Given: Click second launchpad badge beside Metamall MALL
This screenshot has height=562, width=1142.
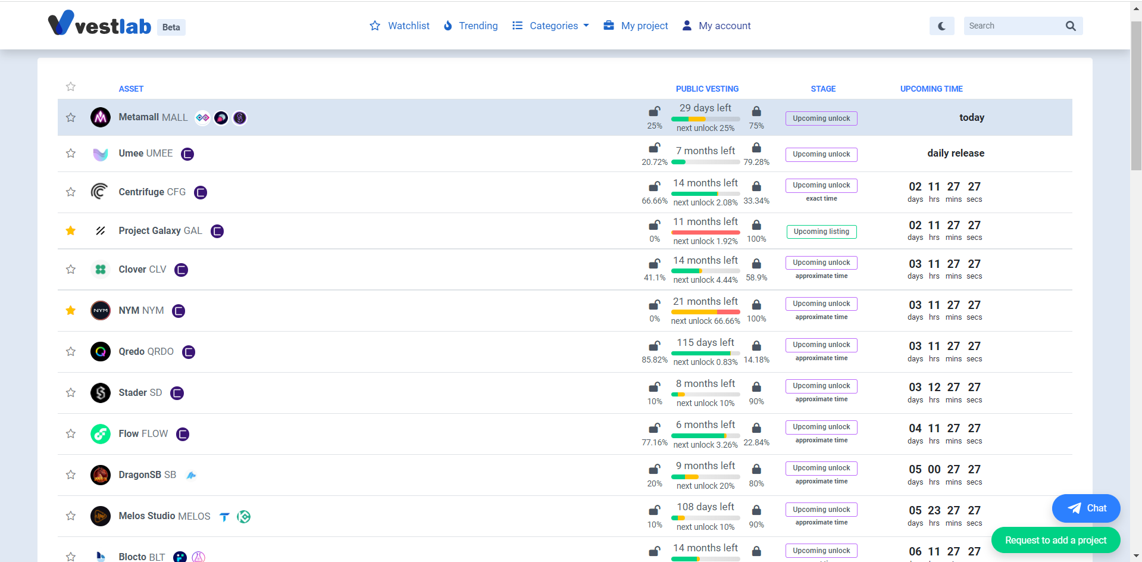Looking at the screenshot, I should 221,118.
